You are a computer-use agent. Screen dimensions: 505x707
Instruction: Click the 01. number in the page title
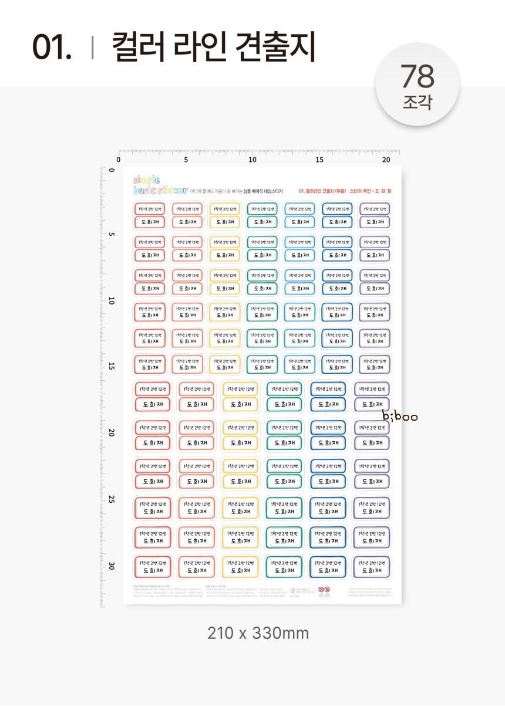(52, 47)
